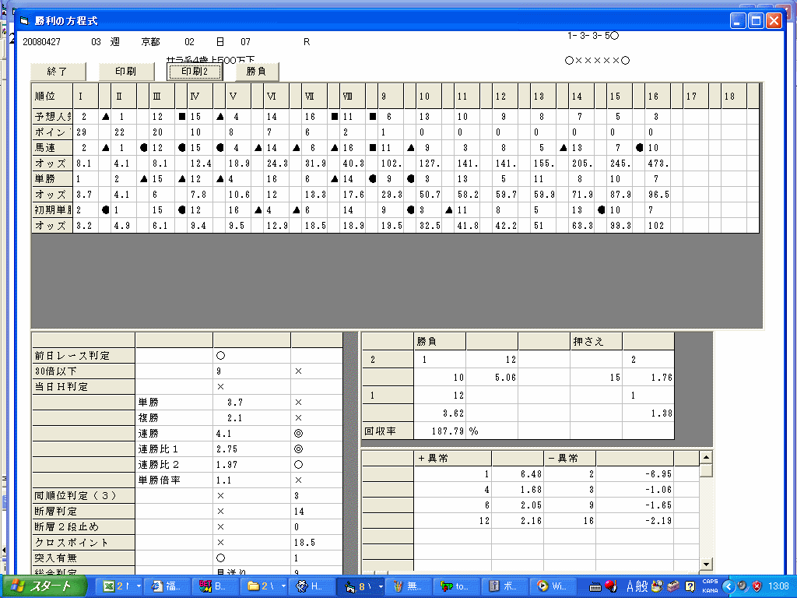Image resolution: width=797 pixels, height=598 pixels.
Task: Click the 99.3 initial odds cell
Action: pyautogui.click(x=620, y=226)
